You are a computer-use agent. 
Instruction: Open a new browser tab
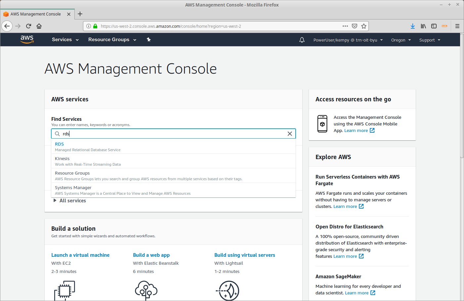click(x=80, y=14)
